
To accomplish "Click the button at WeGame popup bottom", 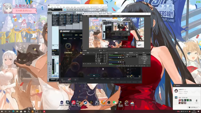I will point(193,107).
